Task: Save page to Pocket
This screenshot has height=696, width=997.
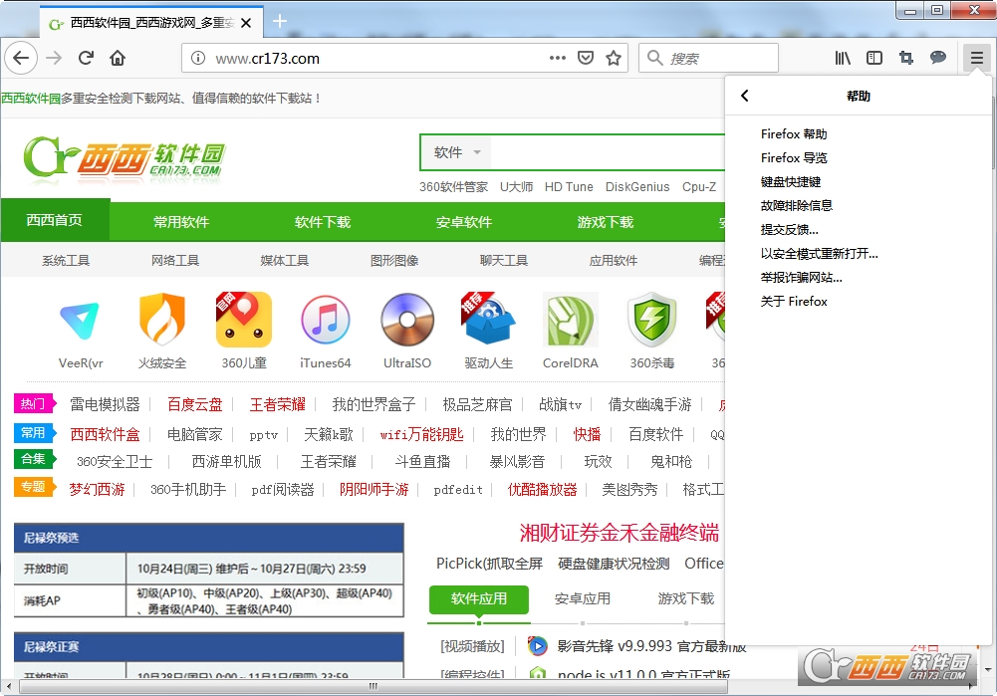Action: pyautogui.click(x=586, y=59)
